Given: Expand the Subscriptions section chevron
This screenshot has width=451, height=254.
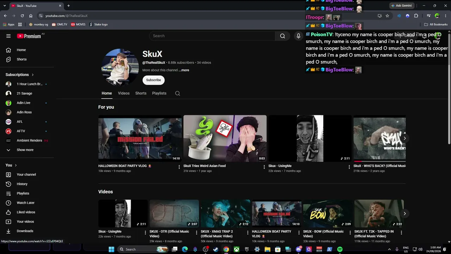Looking at the screenshot, I should pos(33,75).
